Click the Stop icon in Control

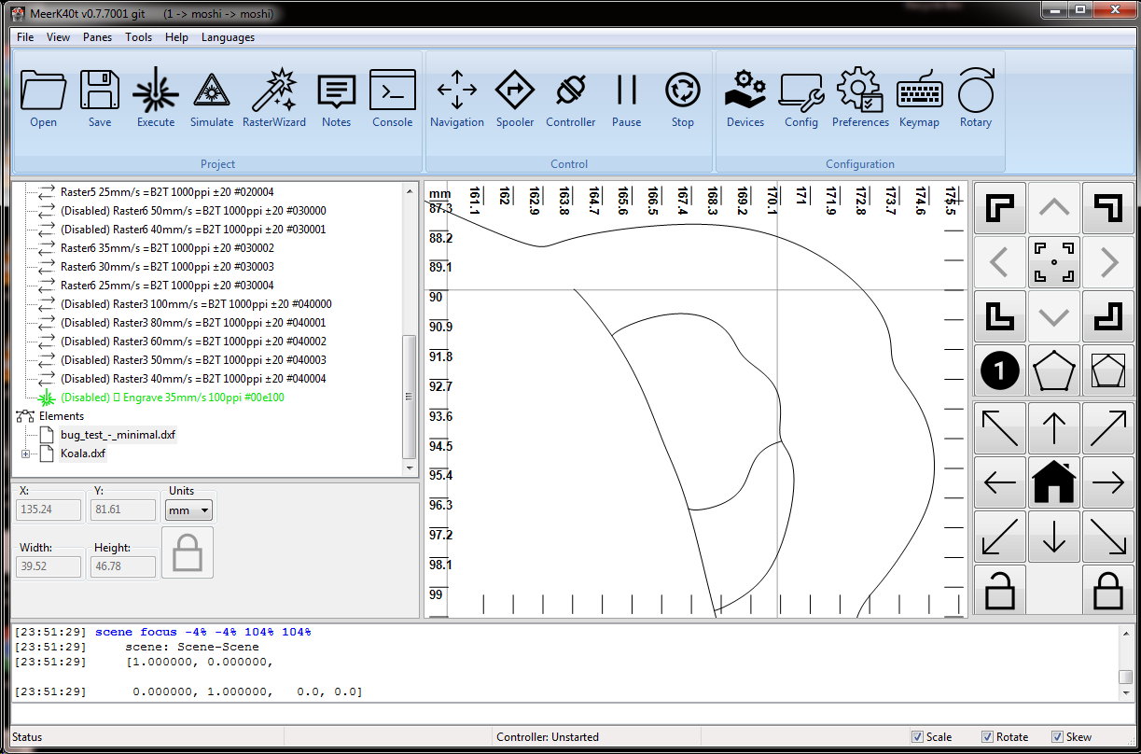pos(683,99)
